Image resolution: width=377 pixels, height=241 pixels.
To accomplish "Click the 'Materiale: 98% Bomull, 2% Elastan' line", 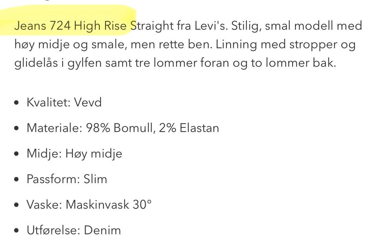I will [123, 128].
